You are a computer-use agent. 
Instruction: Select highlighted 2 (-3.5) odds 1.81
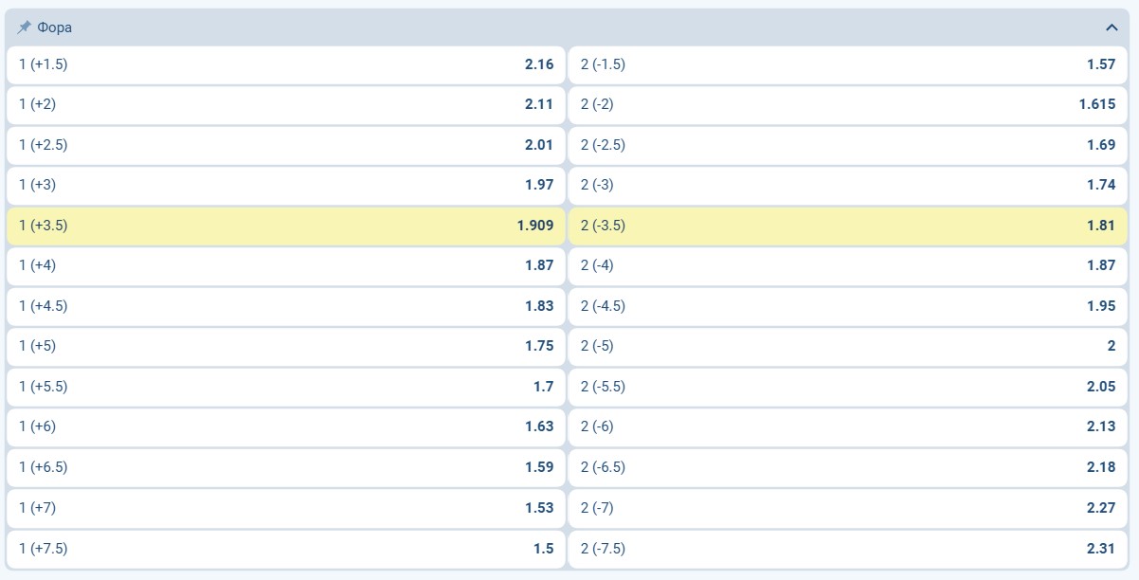coord(848,226)
